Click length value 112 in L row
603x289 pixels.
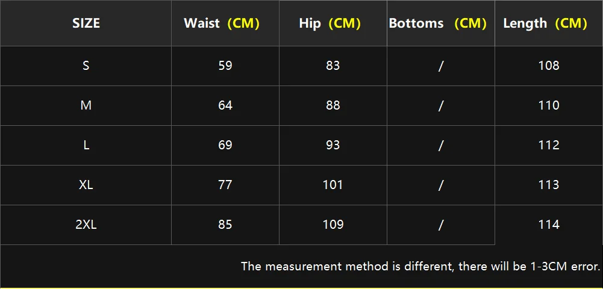549,145
